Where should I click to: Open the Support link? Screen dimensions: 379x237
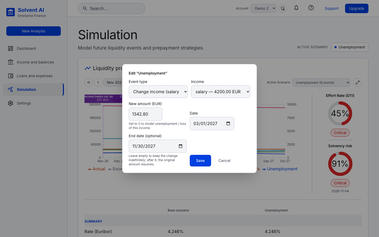(x=332, y=8)
